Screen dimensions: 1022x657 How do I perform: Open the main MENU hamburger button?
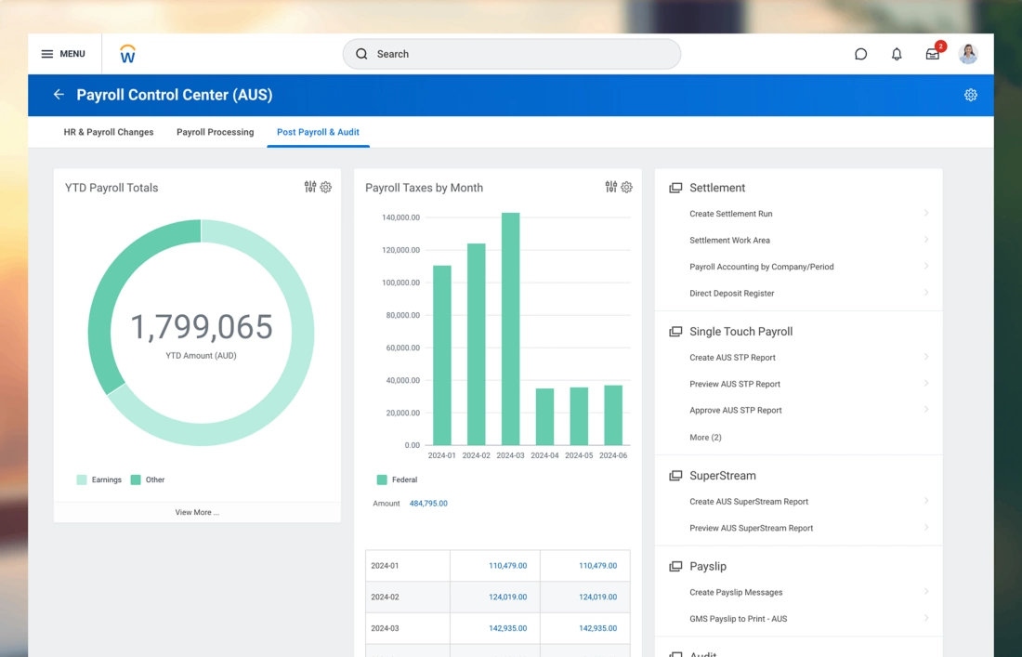click(62, 54)
